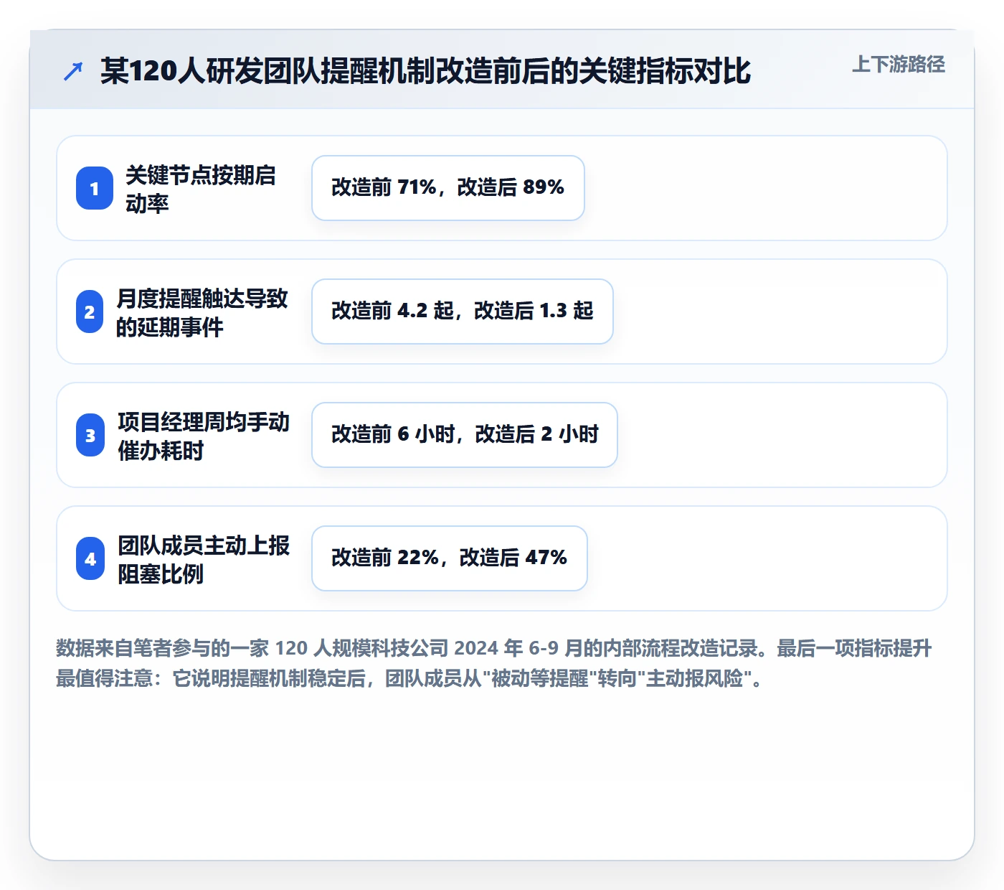Click the 团队成员主动上报阻塞比例 label
1004x890 pixels.
click(x=204, y=559)
